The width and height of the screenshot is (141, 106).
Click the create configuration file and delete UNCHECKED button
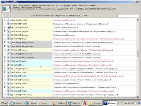tap(60, 16)
